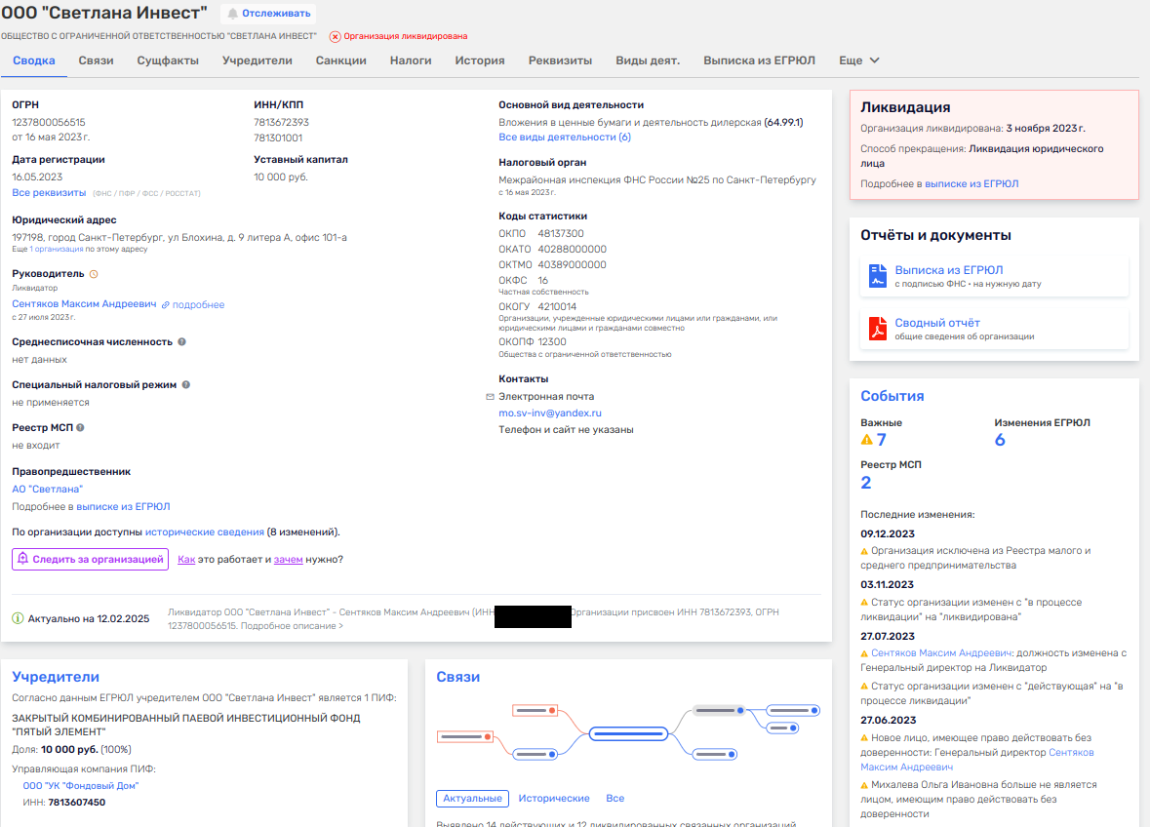The image size is (1150, 827).
Task: Open the Связи tab
Action: point(97,60)
